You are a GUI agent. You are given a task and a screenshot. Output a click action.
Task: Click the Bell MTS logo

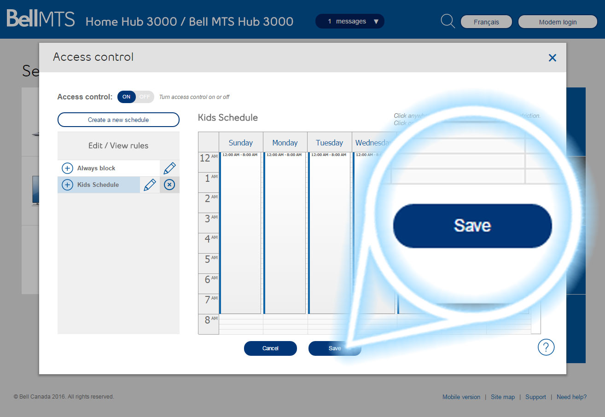(41, 19)
